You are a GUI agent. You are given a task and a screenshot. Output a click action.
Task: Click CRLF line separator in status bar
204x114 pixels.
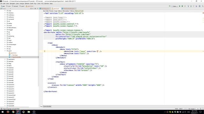[x=181, y=109]
